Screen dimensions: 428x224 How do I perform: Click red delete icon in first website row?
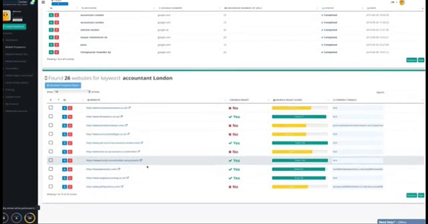tap(70, 108)
